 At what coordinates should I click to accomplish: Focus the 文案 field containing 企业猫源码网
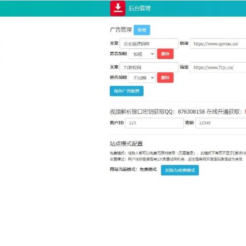pyautogui.click(x=149, y=44)
